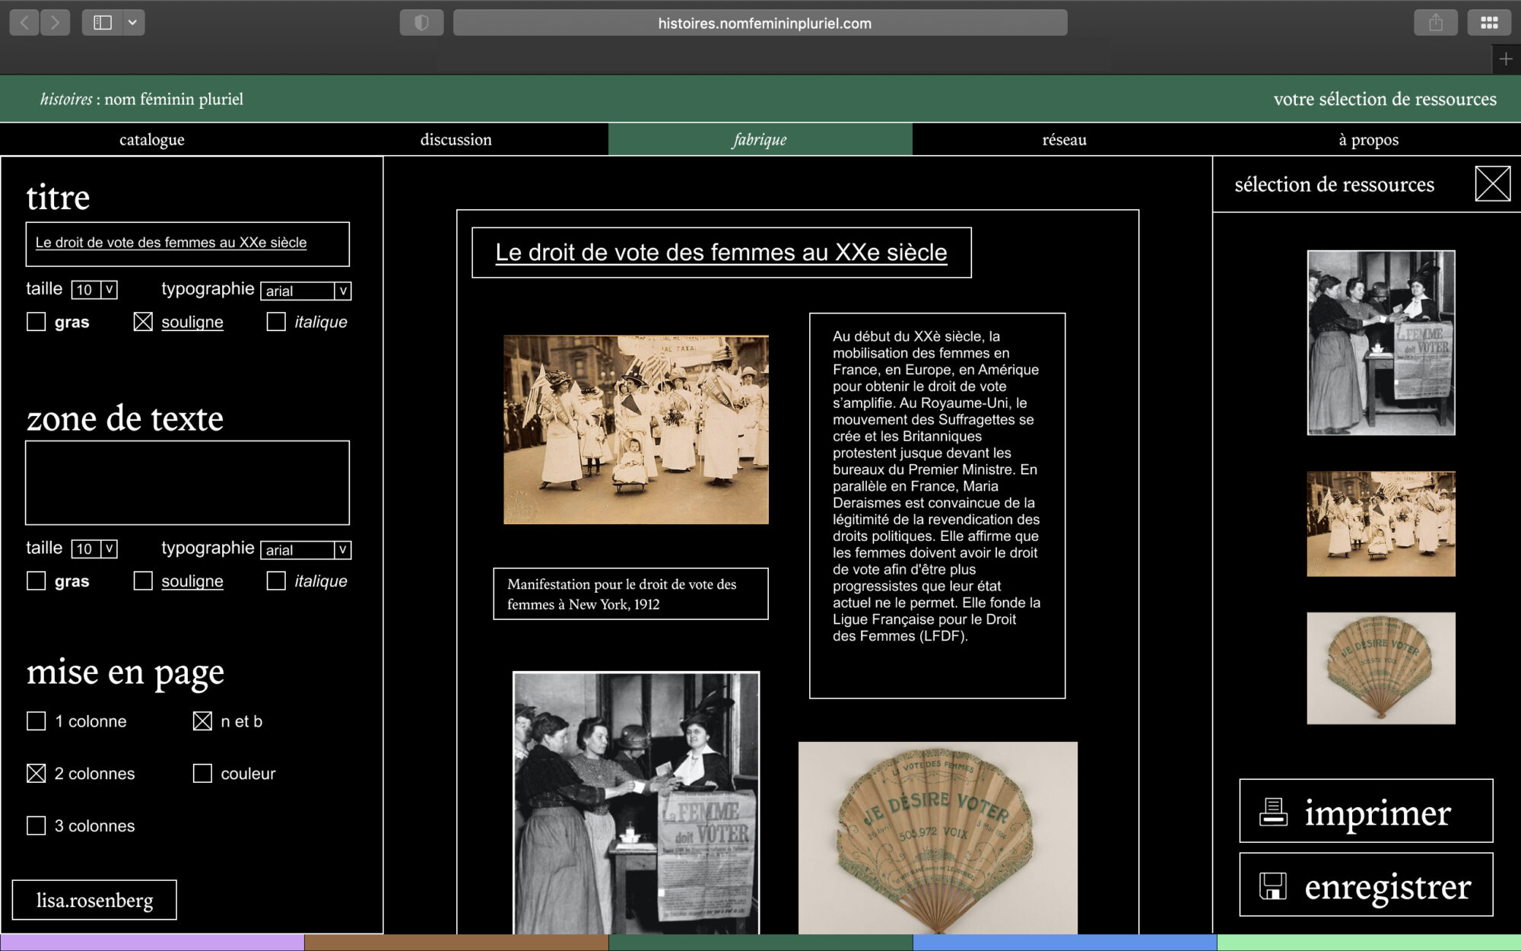Enable the couleur checkbox
Viewport: 1521px width, 951px height.
coord(202,774)
